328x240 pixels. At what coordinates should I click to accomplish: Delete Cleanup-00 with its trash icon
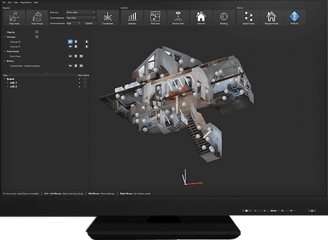tap(76, 42)
